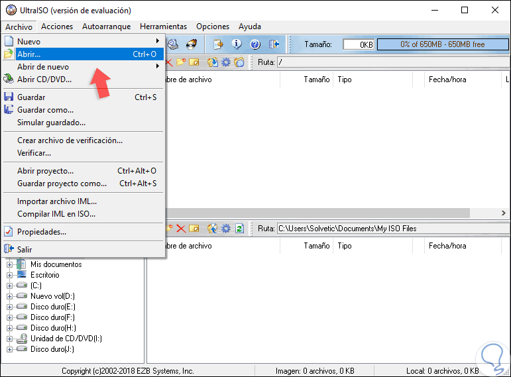The width and height of the screenshot is (511, 377).
Task: Expand the Disco duro(J:) node
Action: click(x=9, y=349)
